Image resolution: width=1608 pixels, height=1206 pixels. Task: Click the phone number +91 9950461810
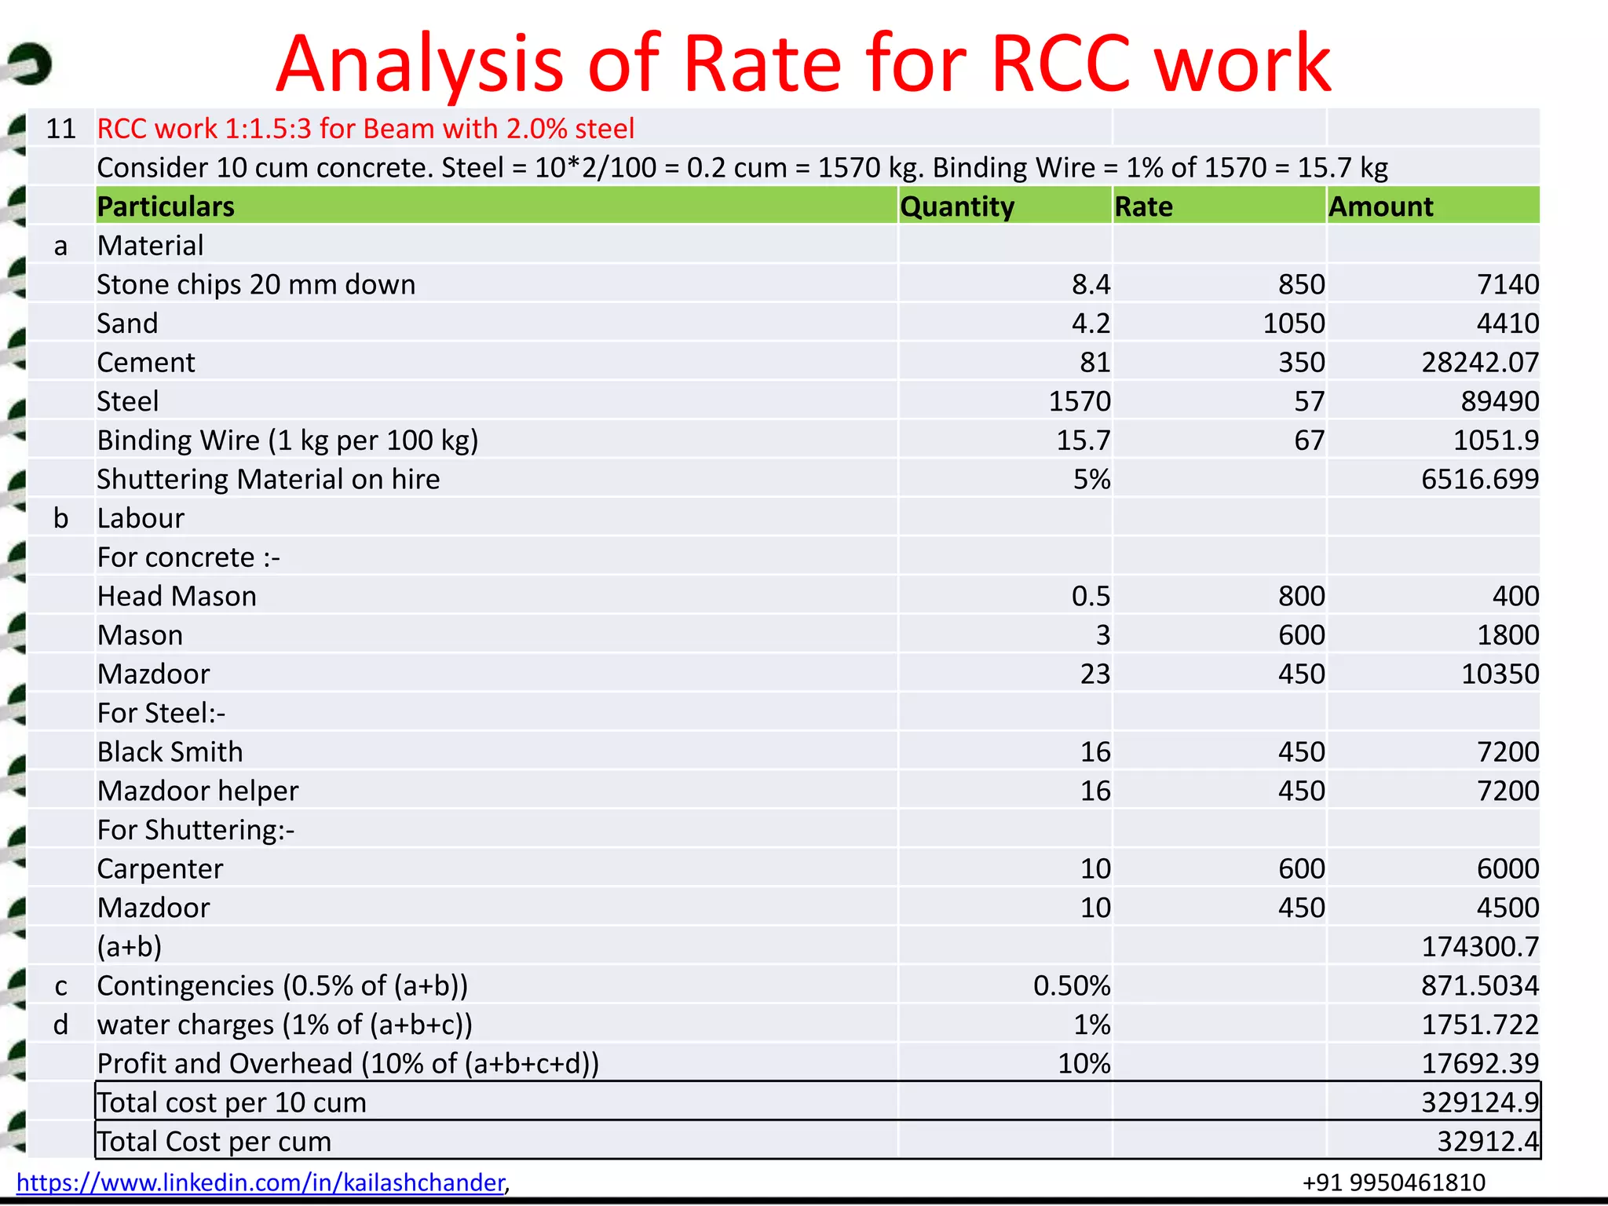coord(1393,1182)
